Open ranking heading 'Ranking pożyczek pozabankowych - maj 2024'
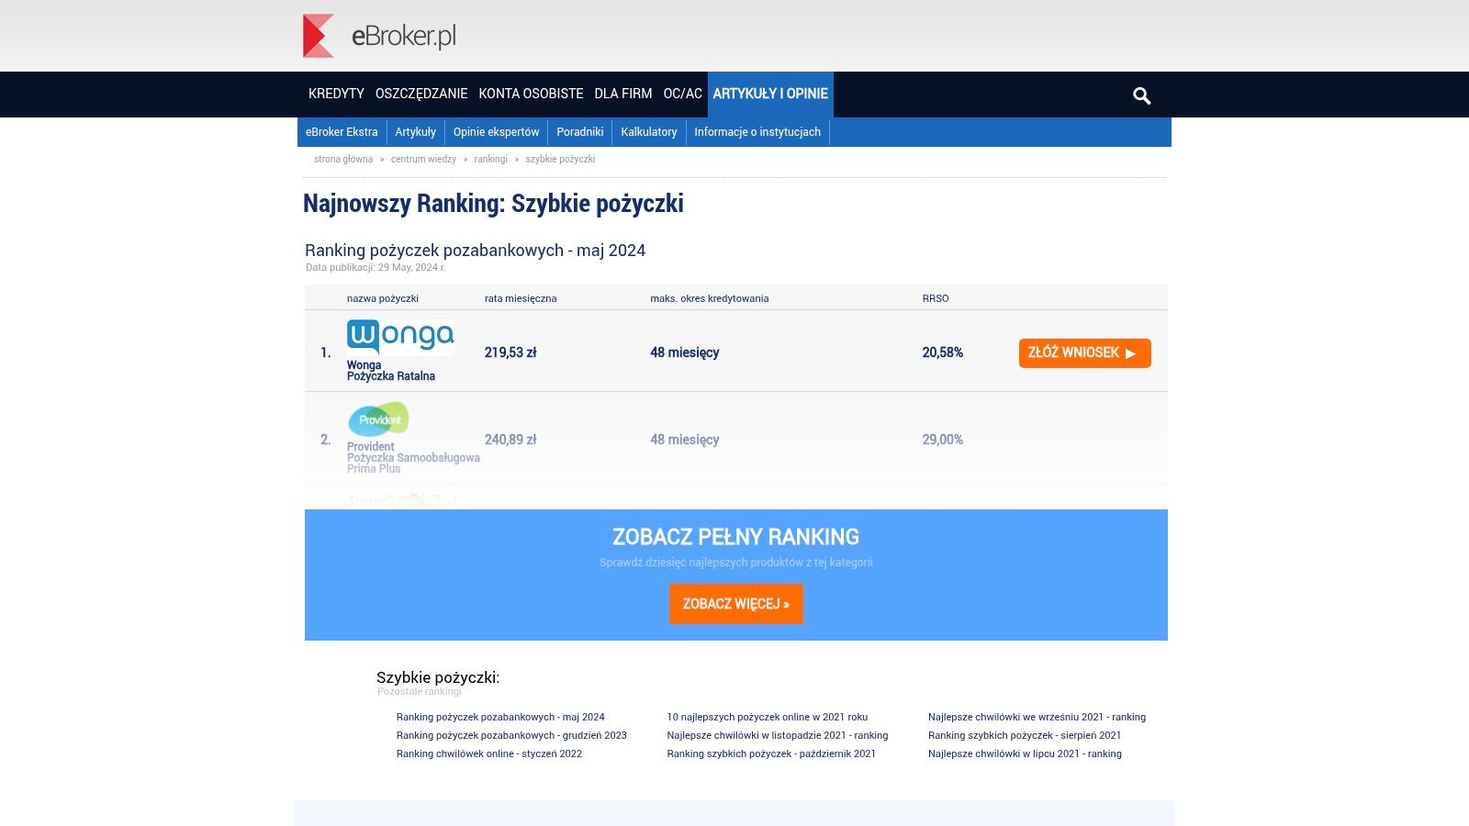 click(475, 251)
